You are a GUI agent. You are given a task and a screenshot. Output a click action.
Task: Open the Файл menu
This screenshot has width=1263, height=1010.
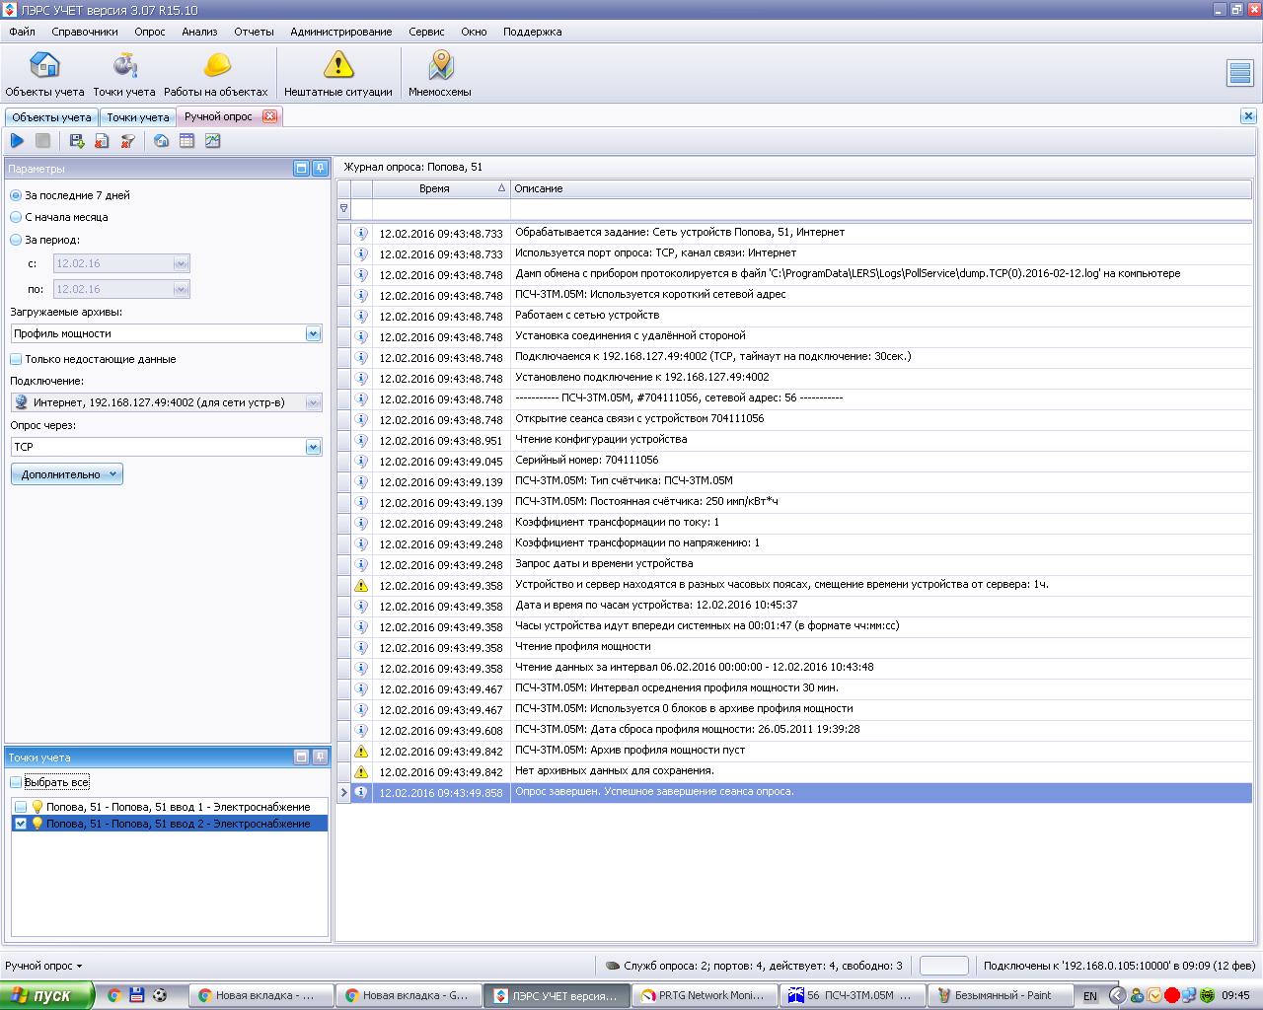(x=22, y=32)
